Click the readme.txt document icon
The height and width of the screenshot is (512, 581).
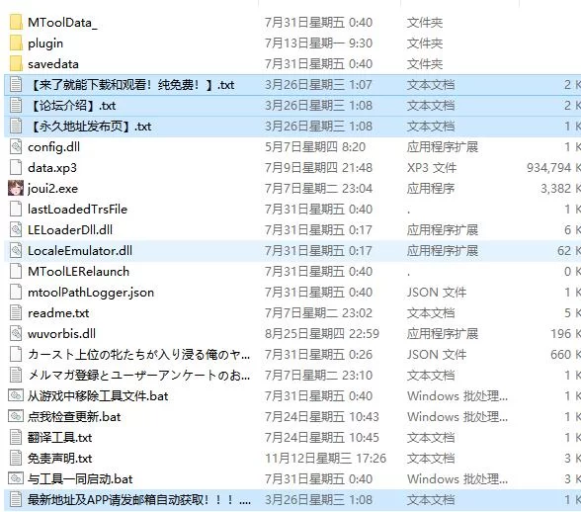pos(16,313)
